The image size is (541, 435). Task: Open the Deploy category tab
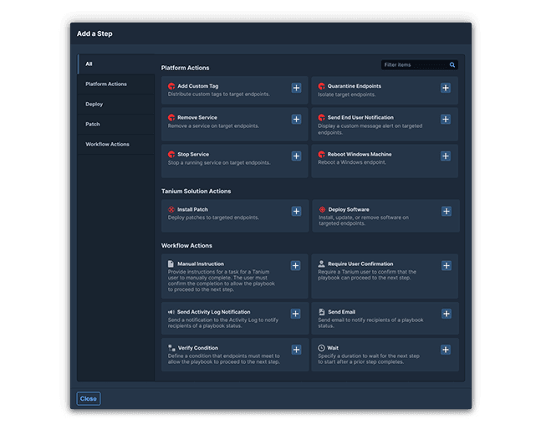(x=116, y=104)
